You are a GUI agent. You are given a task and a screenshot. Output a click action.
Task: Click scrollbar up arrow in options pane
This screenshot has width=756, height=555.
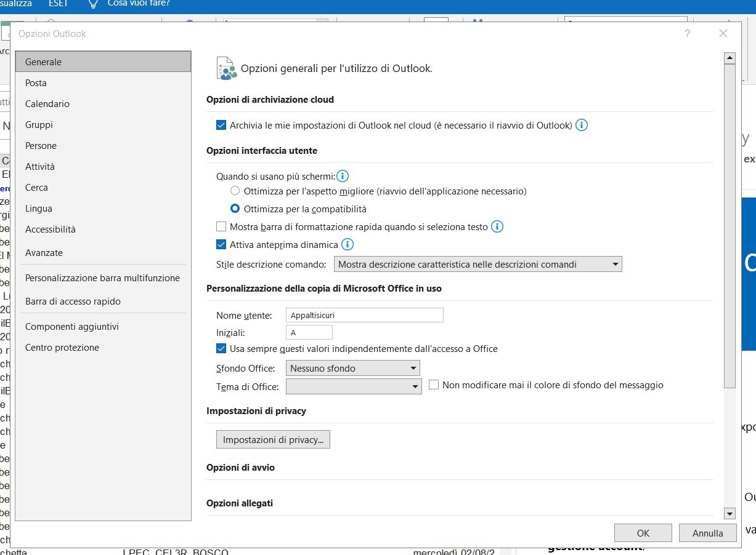click(x=730, y=58)
